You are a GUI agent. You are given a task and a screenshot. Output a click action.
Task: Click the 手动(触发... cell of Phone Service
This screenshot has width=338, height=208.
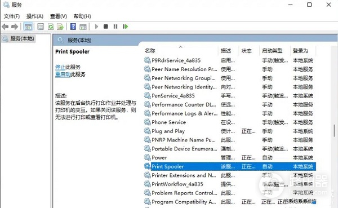pos(275,122)
